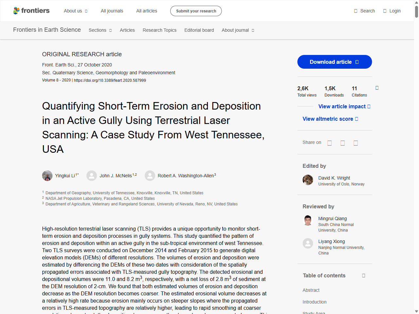Screen dimensions: 419x314
Task: Switch to the Research Topics tab
Action: [x=159, y=30]
